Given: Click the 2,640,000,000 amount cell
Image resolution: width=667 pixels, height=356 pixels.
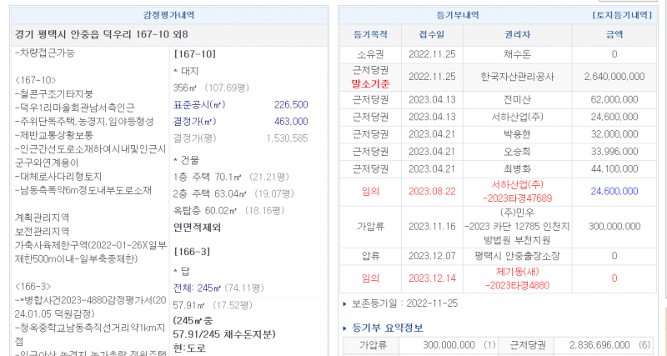Looking at the screenshot, I should pyautogui.click(x=614, y=77).
